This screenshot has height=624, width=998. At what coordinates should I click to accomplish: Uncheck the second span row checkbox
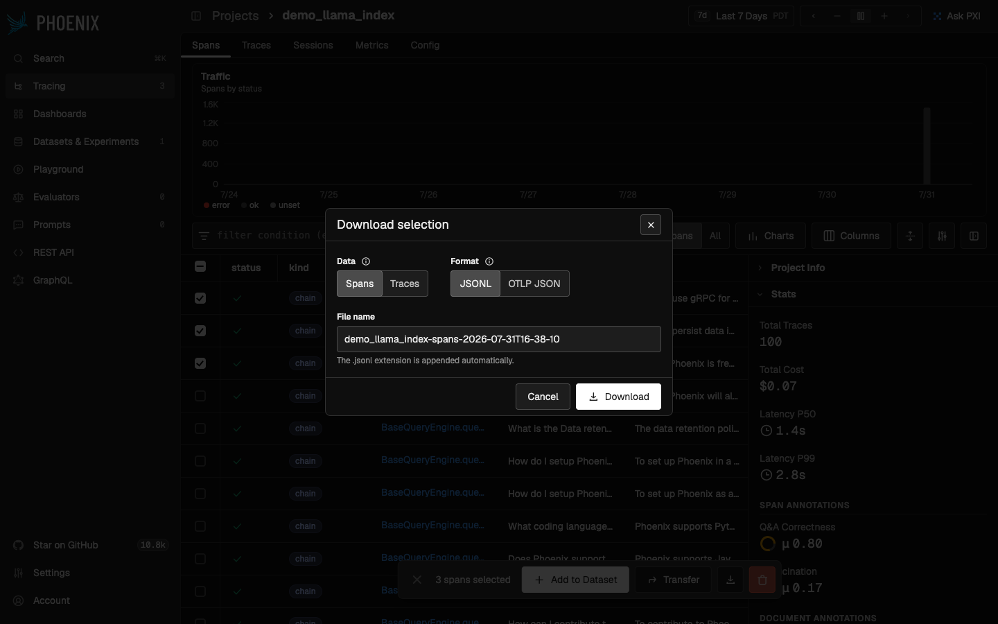[x=200, y=331]
